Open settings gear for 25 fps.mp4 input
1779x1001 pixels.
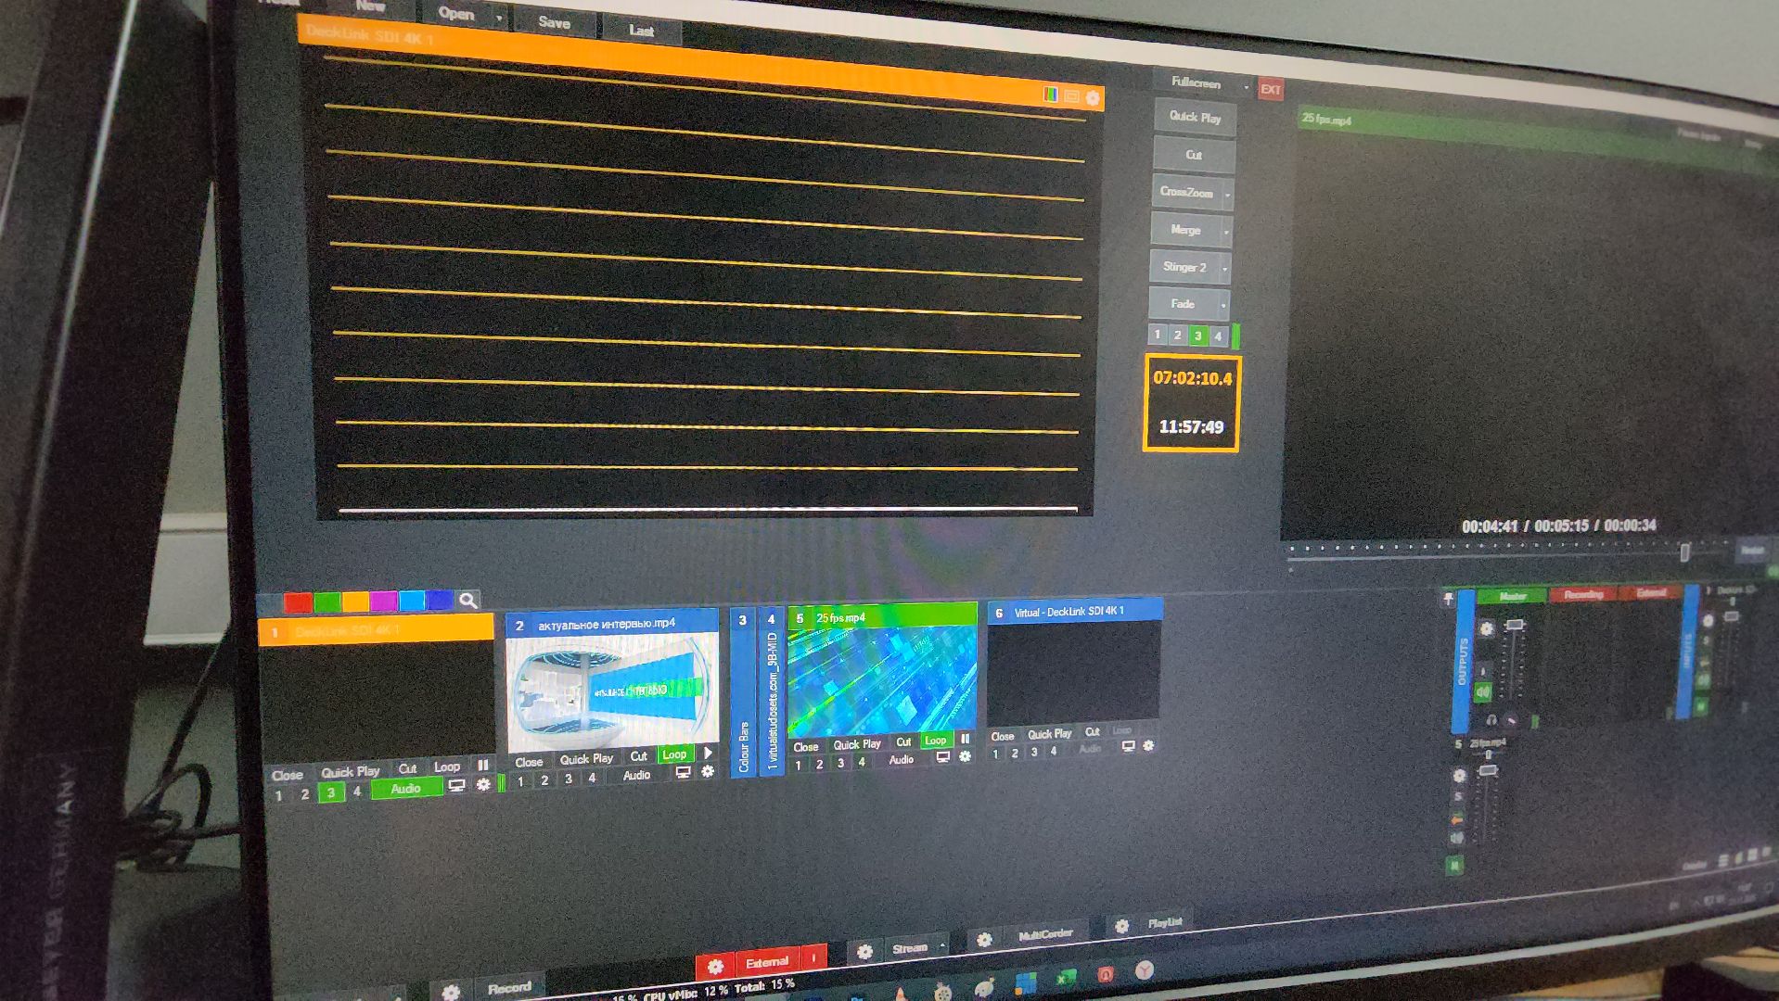tap(965, 757)
